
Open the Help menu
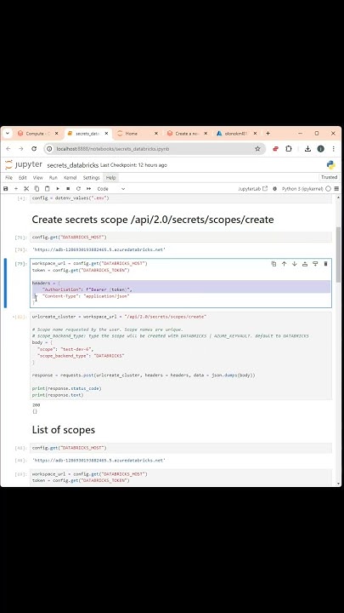[110, 177]
